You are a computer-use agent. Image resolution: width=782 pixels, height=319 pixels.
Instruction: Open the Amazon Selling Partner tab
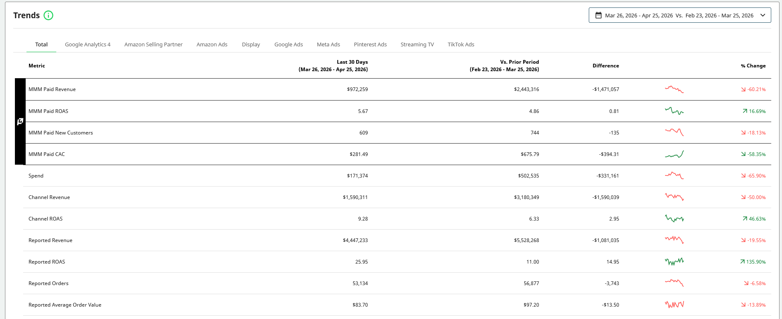pos(153,45)
